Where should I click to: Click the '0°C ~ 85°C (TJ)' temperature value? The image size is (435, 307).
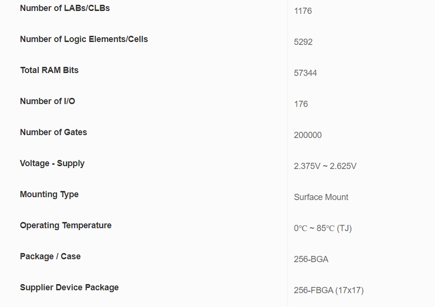[323, 228]
